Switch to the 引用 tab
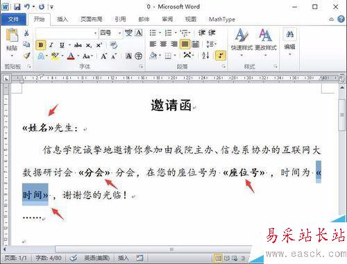The width and height of the screenshot is (347, 264). click(x=120, y=19)
